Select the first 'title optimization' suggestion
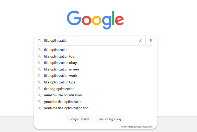Viewport: 197px width, 132px height. [x=95, y=50]
